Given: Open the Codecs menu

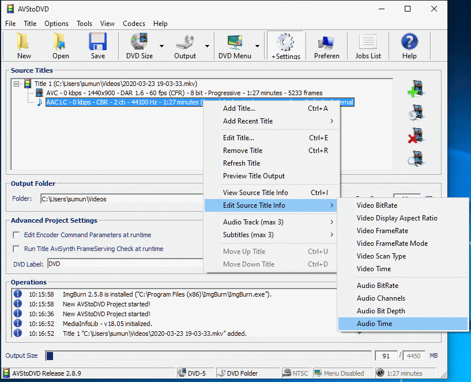Looking at the screenshot, I should (x=134, y=24).
